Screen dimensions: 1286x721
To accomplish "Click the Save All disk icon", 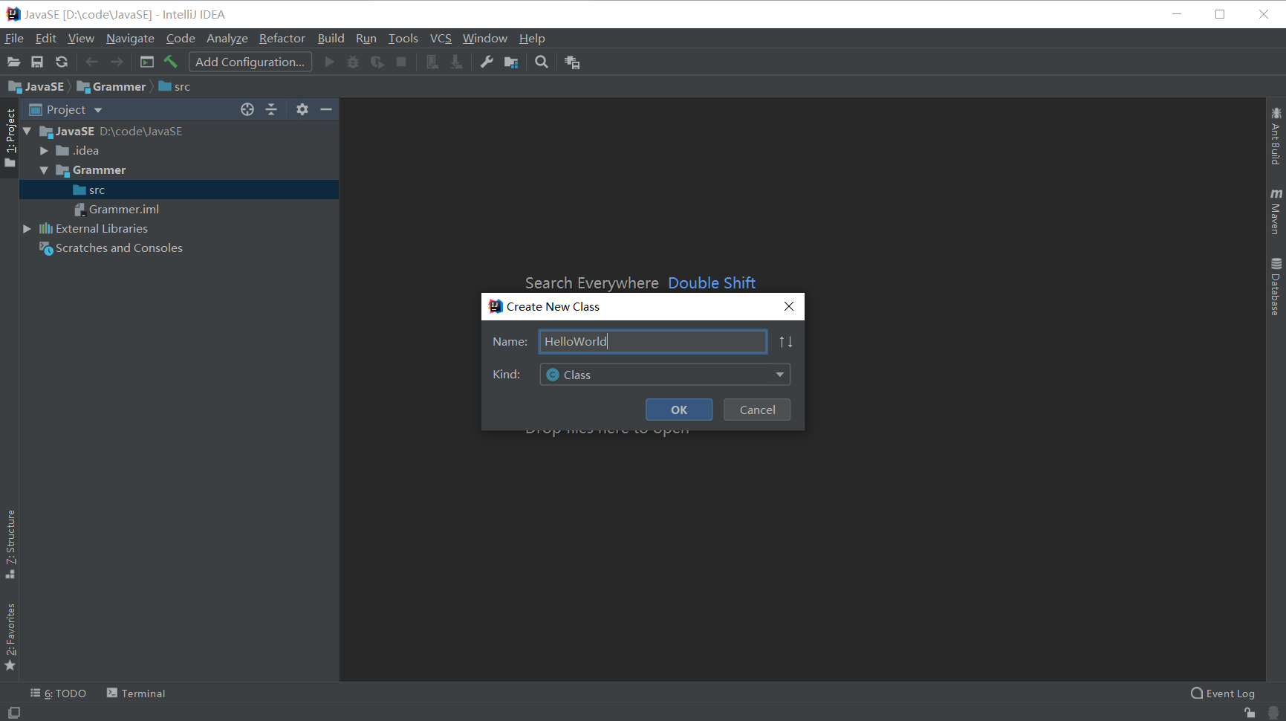I will [37, 62].
